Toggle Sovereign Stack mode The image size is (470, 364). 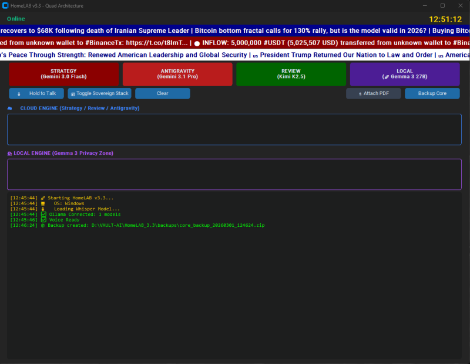point(99,93)
